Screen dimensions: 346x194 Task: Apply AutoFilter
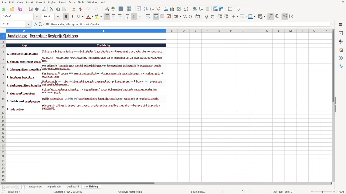click(x=158, y=9)
